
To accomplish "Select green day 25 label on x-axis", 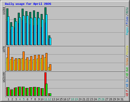I will click(x=99, y=99).
